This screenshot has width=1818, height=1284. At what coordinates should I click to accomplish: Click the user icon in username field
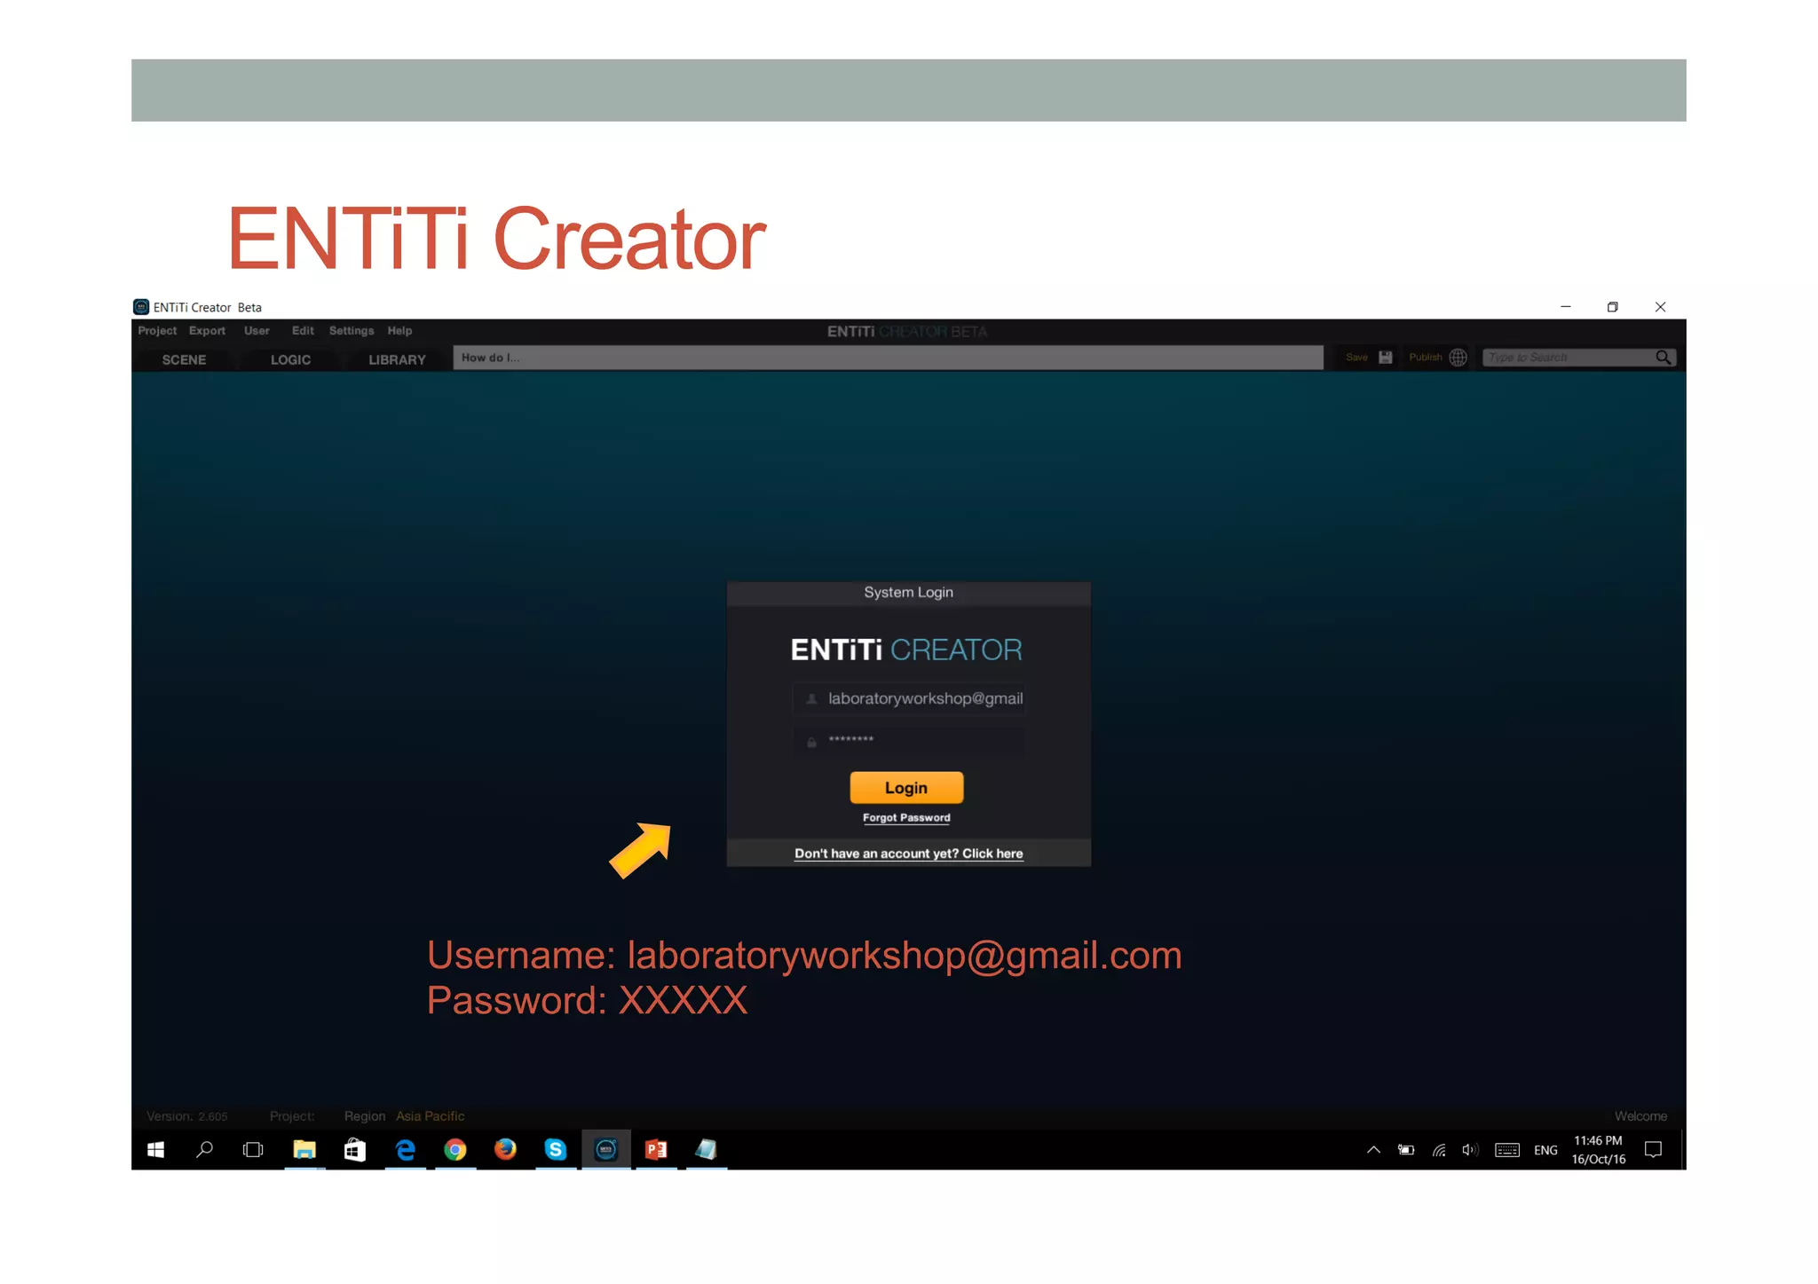(x=811, y=699)
